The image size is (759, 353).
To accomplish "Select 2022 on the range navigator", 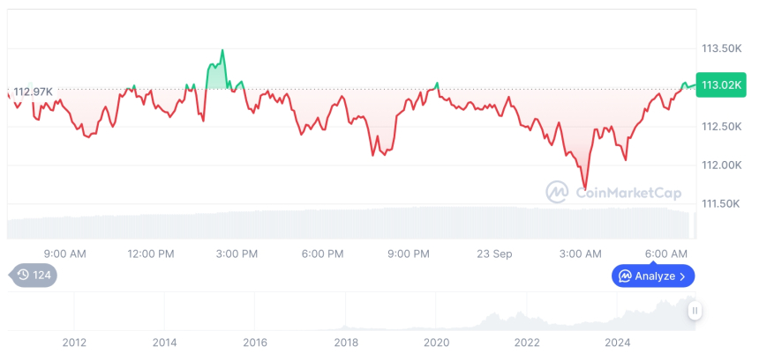I will click(527, 342).
